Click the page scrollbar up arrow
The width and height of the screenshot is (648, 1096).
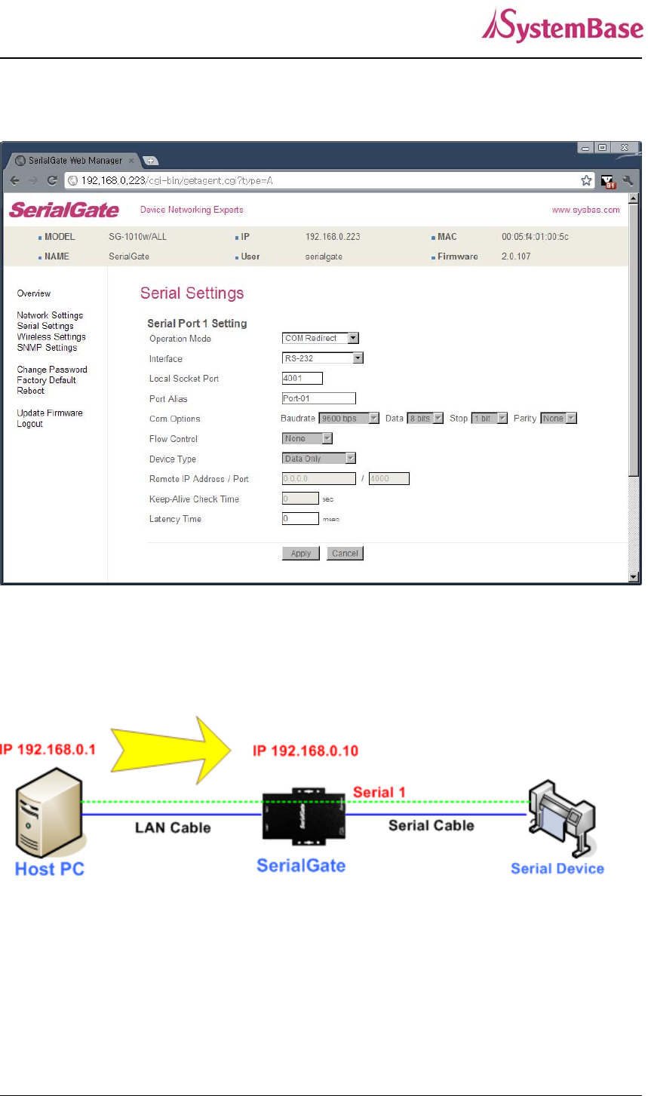tap(634, 198)
